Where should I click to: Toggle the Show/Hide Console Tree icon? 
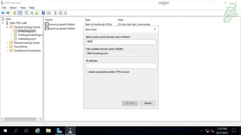[20, 13]
